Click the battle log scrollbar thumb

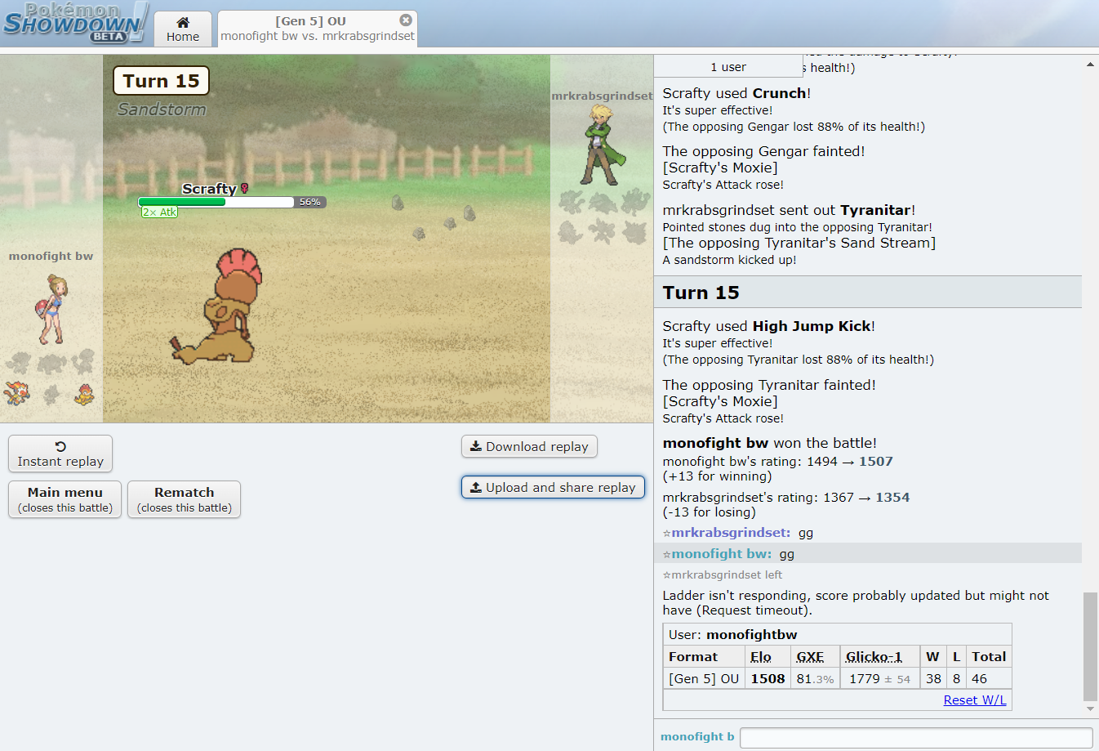pyautogui.click(x=1090, y=646)
